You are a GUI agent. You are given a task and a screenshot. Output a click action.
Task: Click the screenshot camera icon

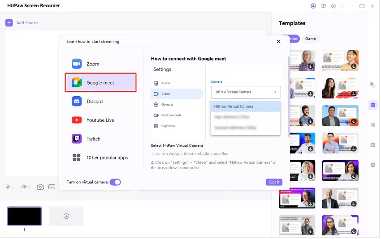(40, 187)
